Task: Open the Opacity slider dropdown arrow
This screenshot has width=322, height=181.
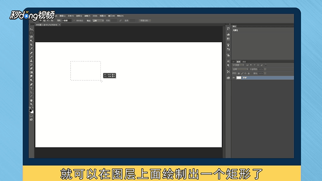Action: tap(265, 70)
